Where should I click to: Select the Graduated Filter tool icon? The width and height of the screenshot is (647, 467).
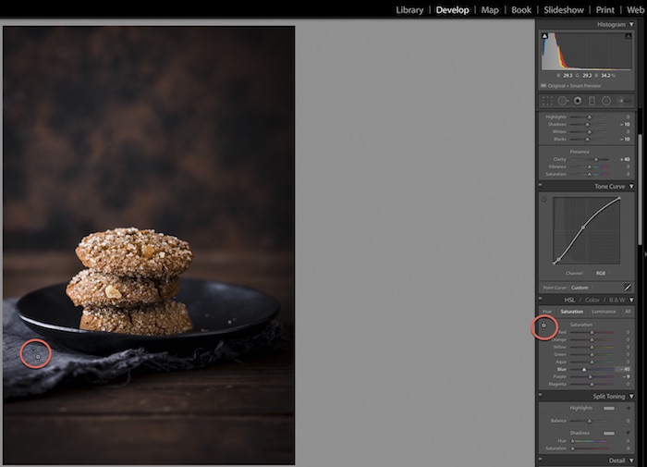coord(592,101)
